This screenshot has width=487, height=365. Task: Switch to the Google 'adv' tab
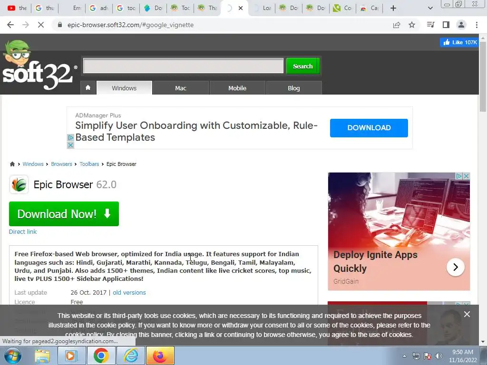click(99, 8)
